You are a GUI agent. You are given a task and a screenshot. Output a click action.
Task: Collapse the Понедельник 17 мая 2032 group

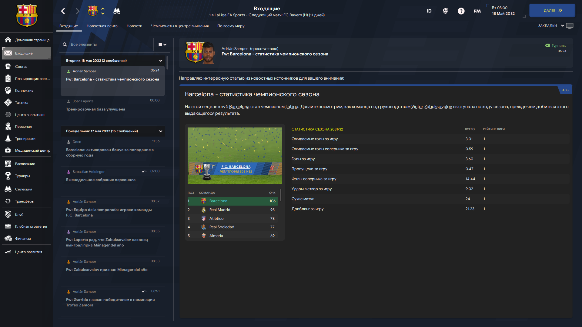click(161, 131)
